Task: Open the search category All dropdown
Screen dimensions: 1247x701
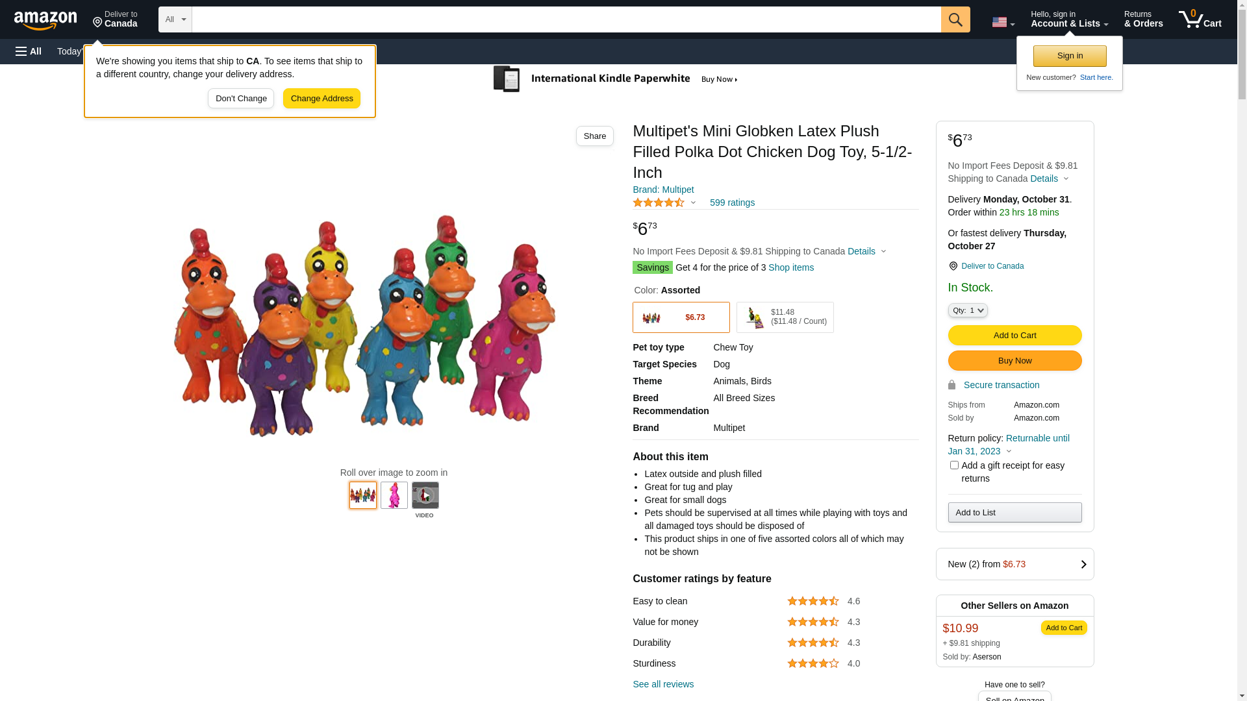Action: pyautogui.click(x=175, y=19)
